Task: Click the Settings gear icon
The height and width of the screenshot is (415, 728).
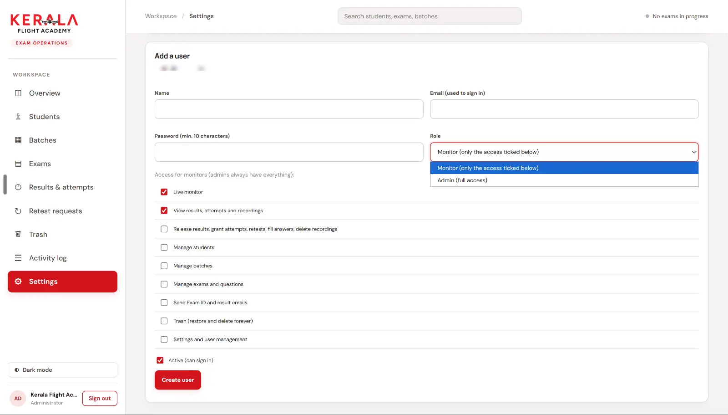Action: click(18, 282)
